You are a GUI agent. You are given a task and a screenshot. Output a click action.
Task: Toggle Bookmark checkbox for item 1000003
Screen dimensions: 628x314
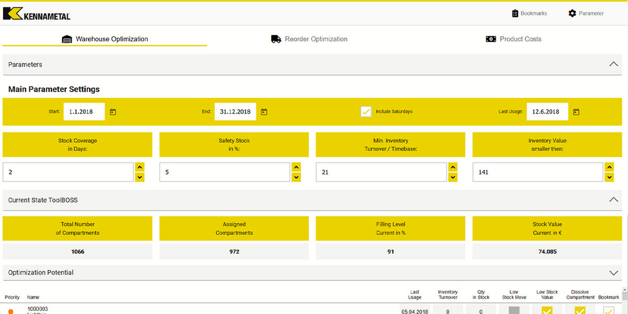(609, 310)
